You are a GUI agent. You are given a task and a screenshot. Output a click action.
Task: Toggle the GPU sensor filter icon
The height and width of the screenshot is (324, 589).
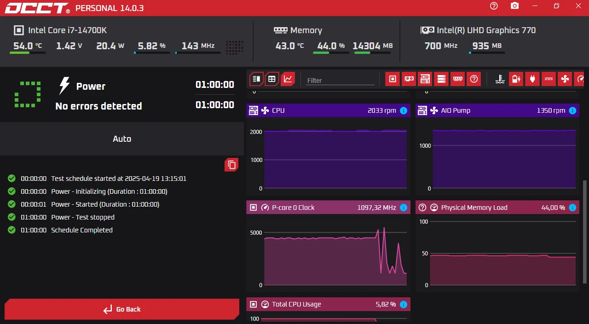tap(409, 79)
